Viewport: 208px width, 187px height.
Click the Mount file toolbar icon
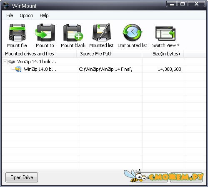point(17,33)
